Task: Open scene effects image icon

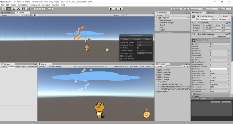Action: [x=34, y=15]
